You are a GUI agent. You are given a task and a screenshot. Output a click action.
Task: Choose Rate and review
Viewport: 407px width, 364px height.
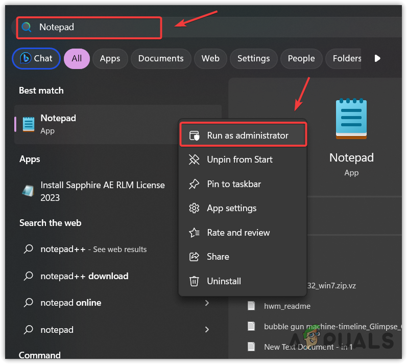(243, 233)
